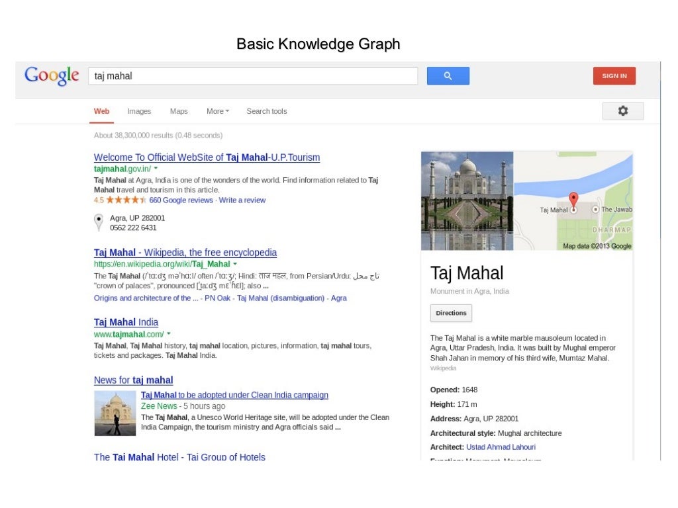The image size is (678, 508).
Task: Click Write a review link
Action: [x=242, y=200]
